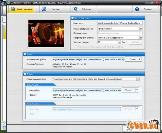Collapse the Аудио section header icon
Image resolution: width=162 pixels, height=133 pixels.
25,74
